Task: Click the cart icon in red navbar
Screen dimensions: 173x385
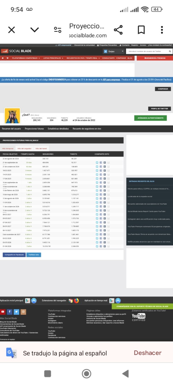Action: [x=7, y=58]
